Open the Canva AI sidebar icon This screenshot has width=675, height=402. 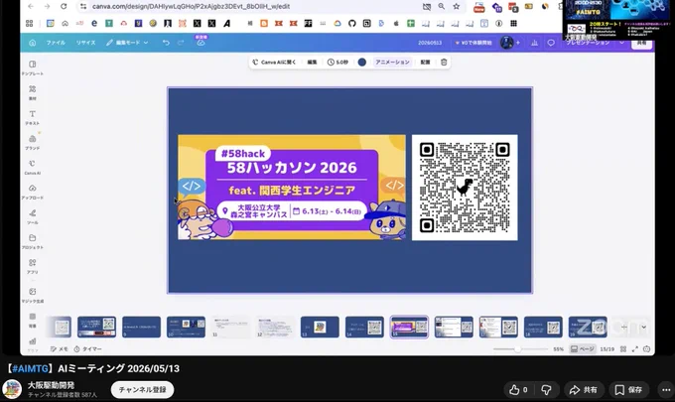click(x=33, y=167)
